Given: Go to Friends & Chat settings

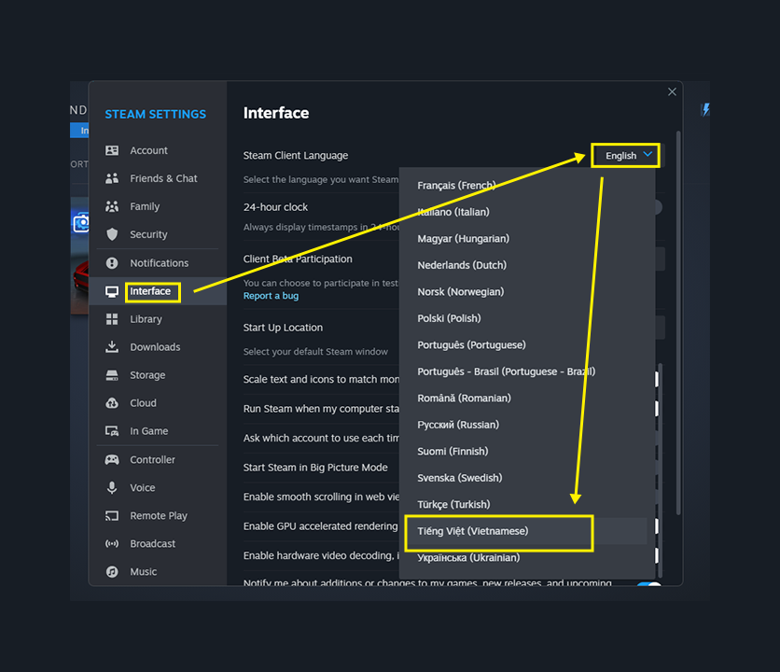Looking at the screenshot, I should [x=157, y=178].
